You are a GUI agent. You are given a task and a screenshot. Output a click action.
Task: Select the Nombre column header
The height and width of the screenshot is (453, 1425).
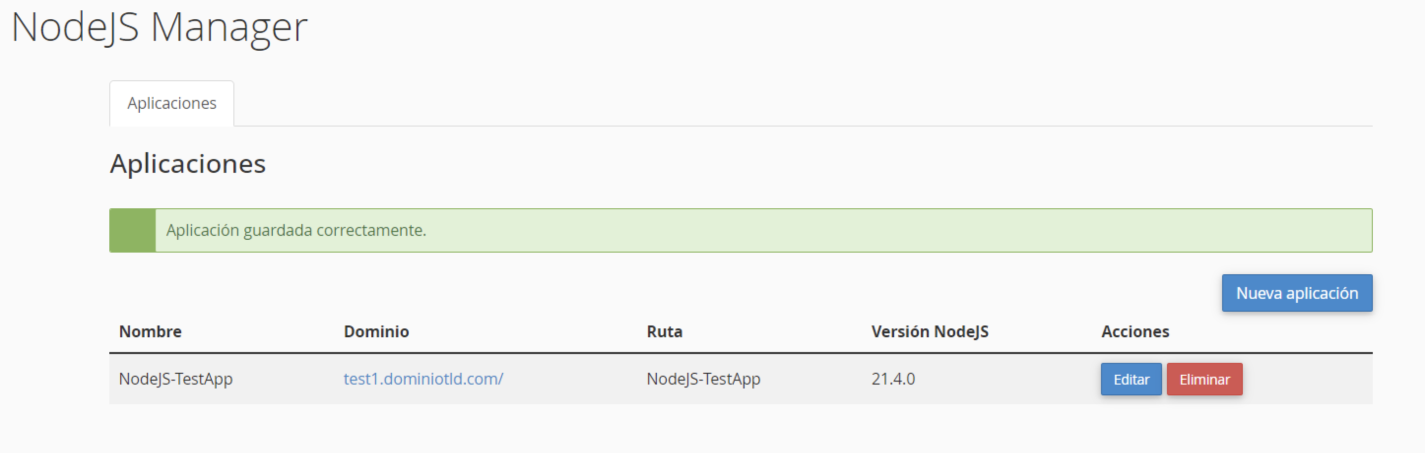(151, 331)
